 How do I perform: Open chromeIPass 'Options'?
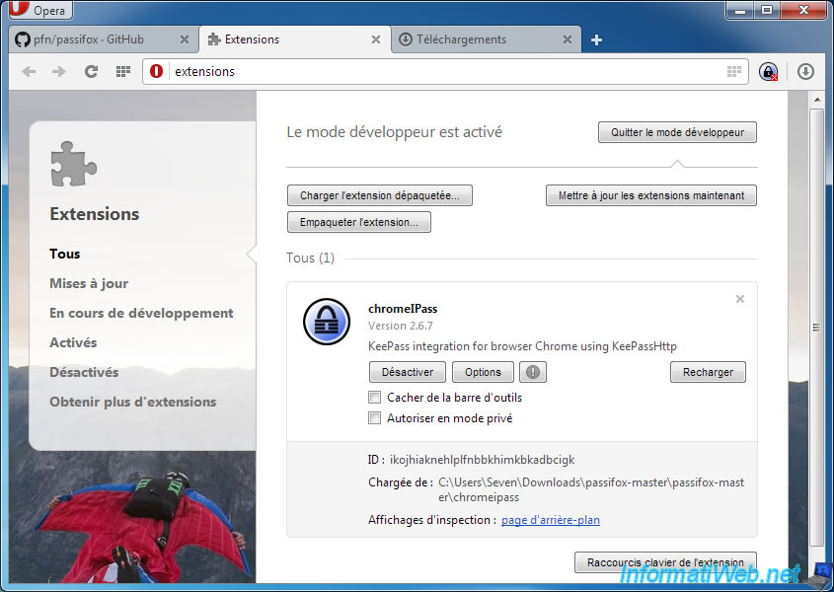(x=483, y=372)
